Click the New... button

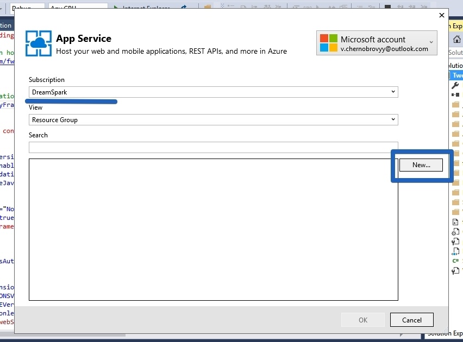421,165
